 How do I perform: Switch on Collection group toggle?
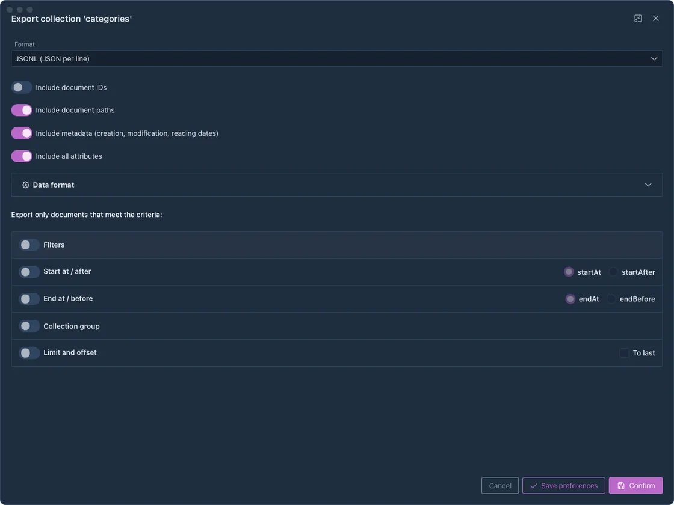click(29, 326)
